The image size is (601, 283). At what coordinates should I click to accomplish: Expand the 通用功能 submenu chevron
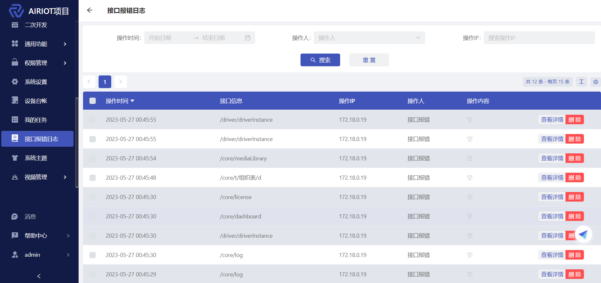[x=65, y=44]
